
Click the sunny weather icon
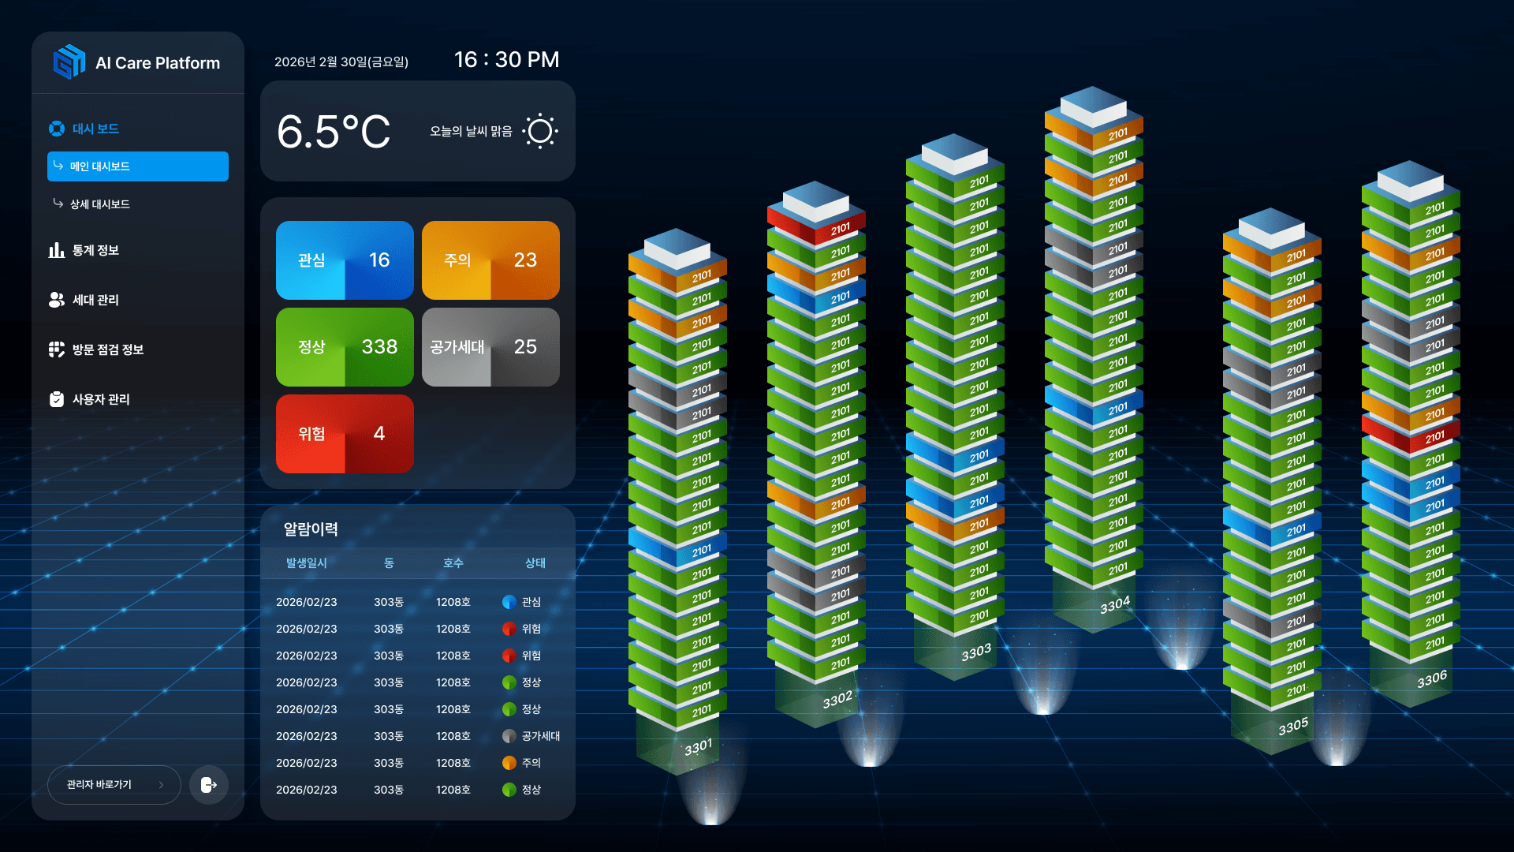click(540, 131)
